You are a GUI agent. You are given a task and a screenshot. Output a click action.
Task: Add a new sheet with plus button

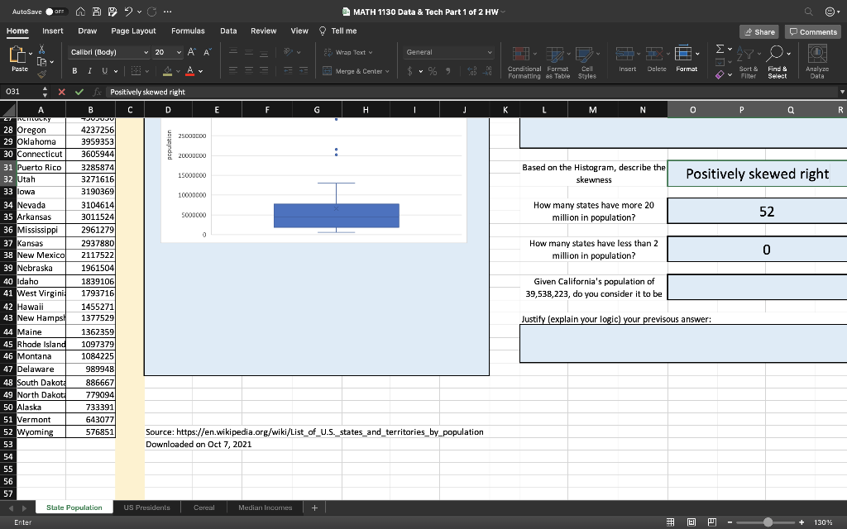click(x=314, y=508)
